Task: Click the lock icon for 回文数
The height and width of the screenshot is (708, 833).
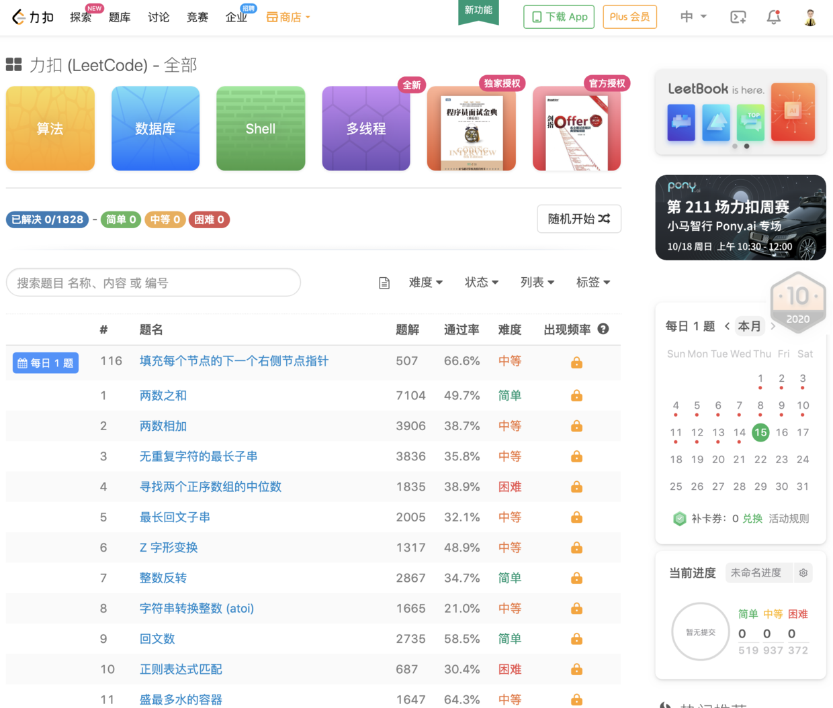Action: [576, 639]
